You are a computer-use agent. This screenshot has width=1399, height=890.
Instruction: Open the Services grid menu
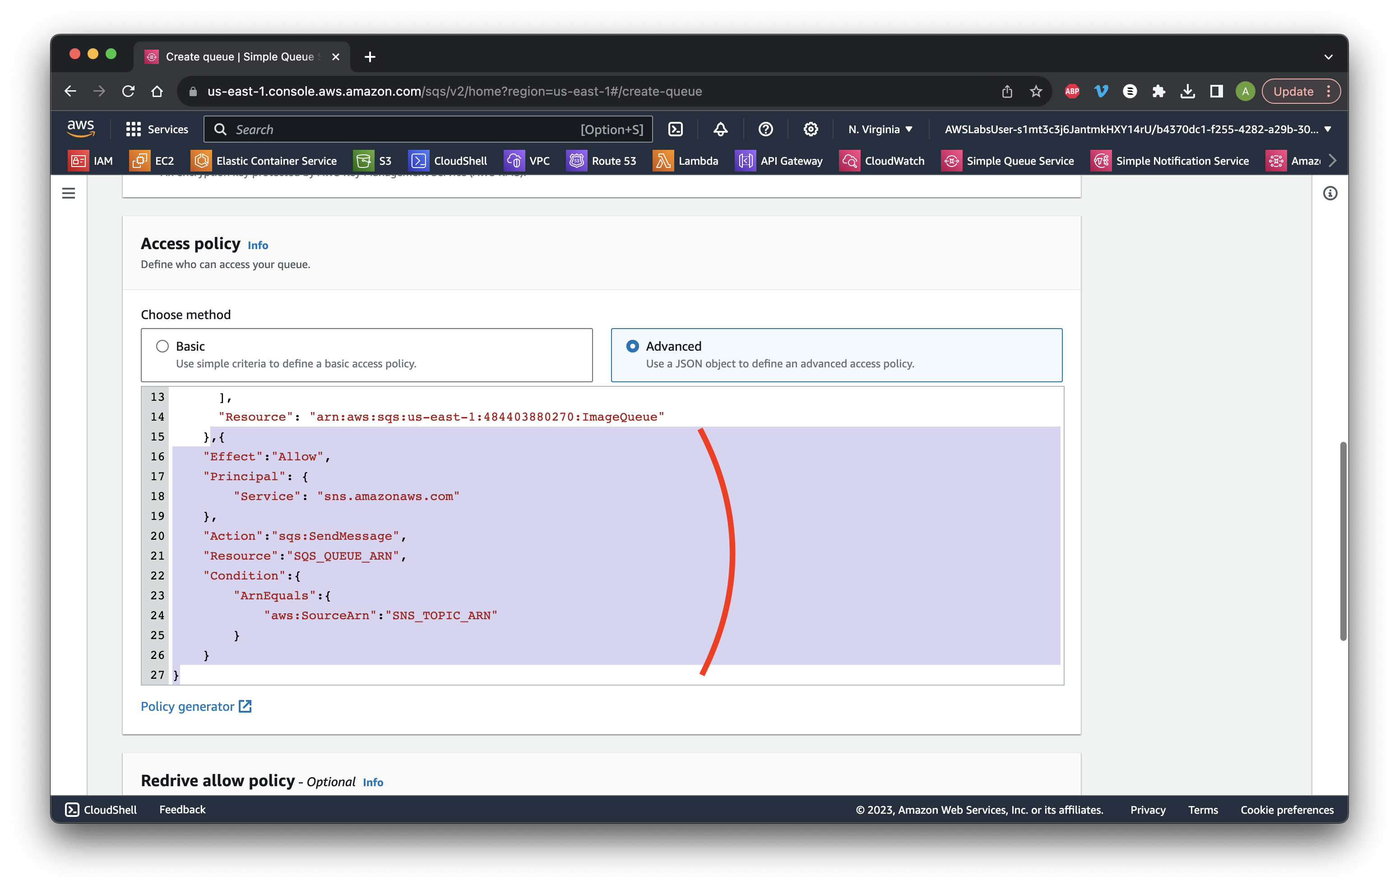157,129
